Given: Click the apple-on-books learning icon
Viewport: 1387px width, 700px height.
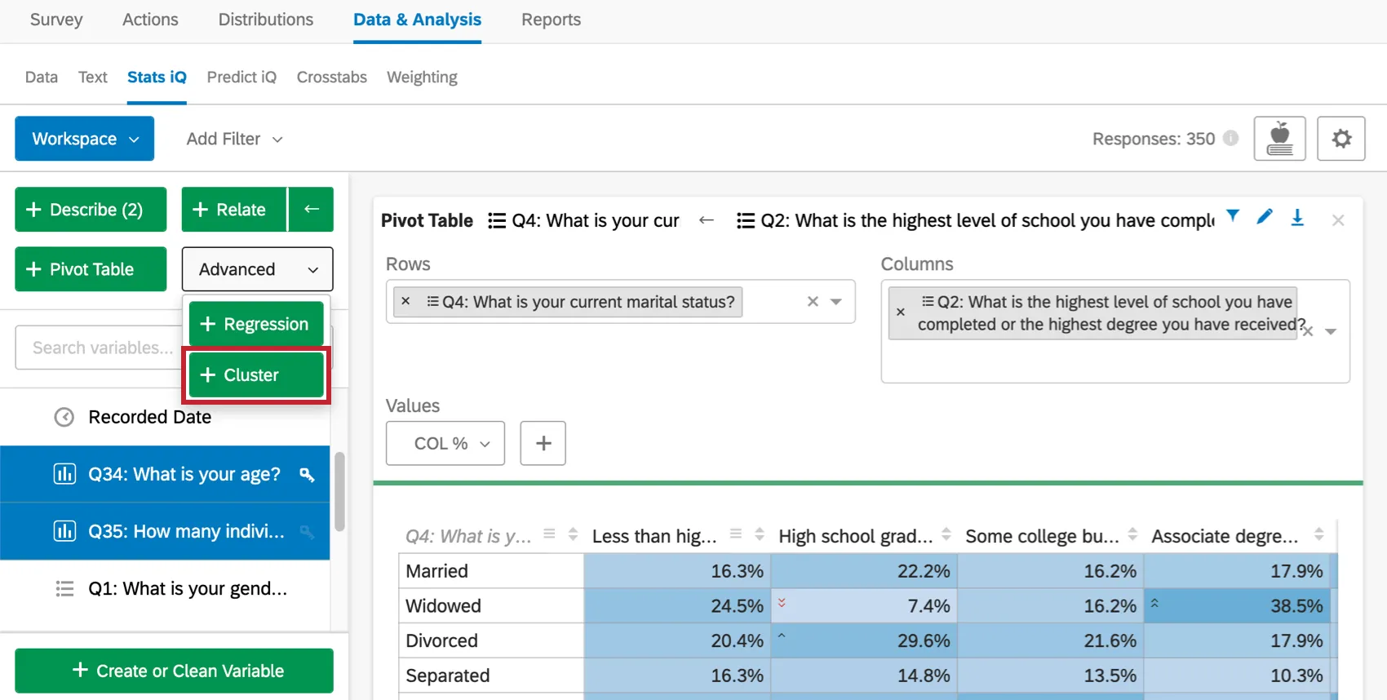Looking at the screenshot, I should [x=1279, y=139].
